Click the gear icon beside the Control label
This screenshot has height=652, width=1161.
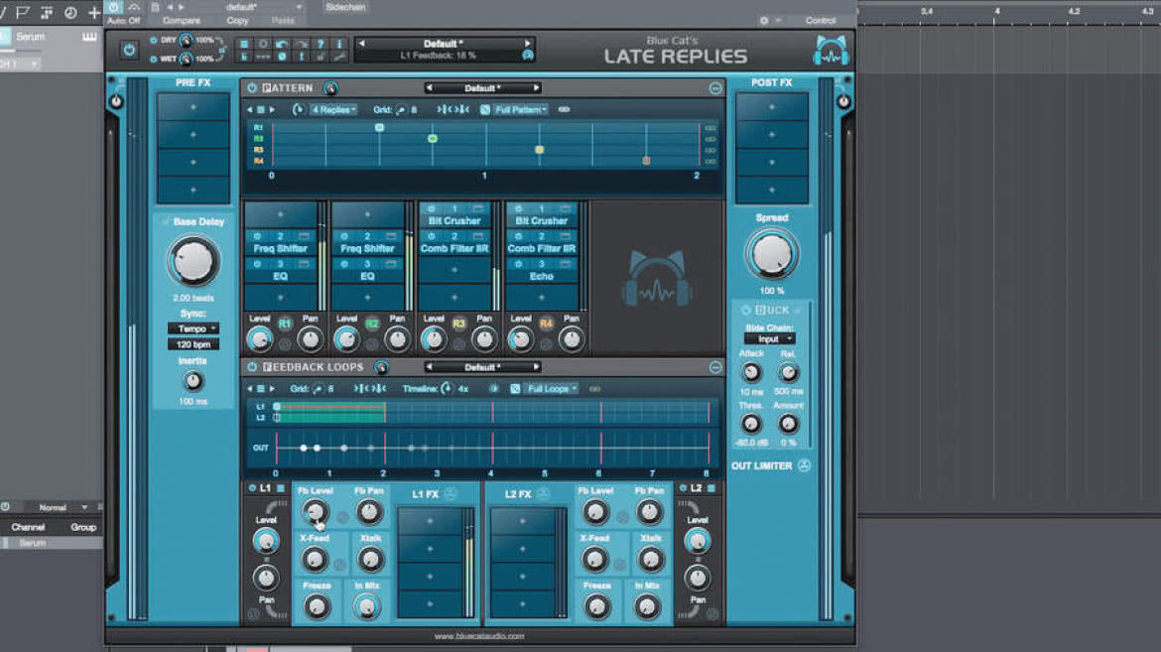764,21
